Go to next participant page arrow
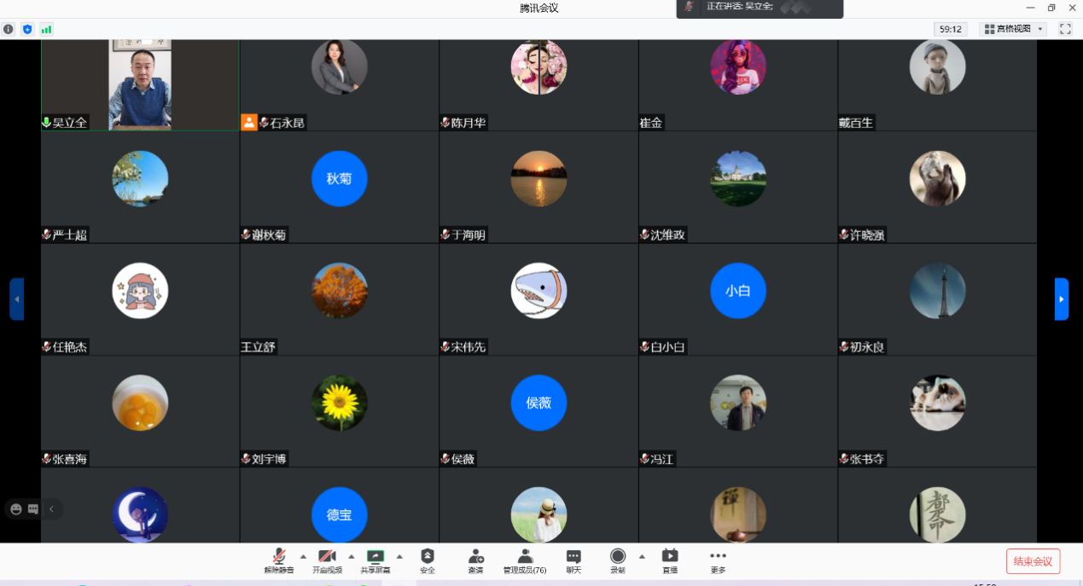This screenshot has height=586, width=1083. click(x=1061, y=299)
